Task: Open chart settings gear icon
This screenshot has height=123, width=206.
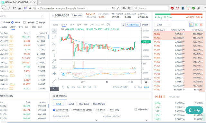Action: point(146,82)
